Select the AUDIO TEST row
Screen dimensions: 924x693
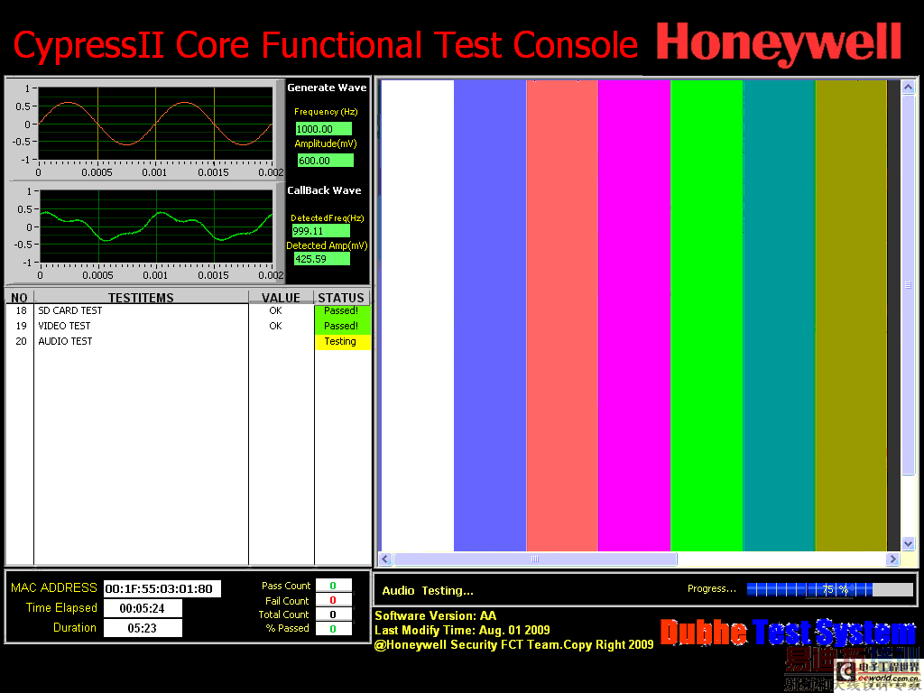tap(188, 341)
